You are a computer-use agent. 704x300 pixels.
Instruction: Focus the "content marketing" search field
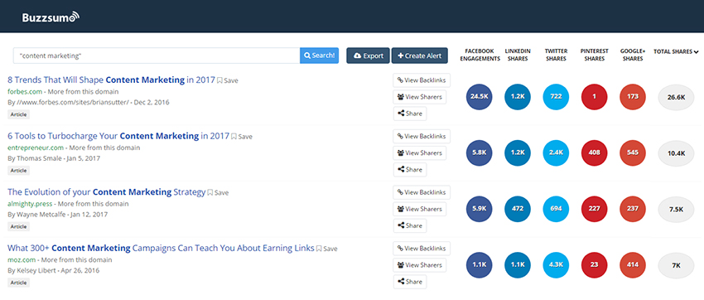point(157,56)
